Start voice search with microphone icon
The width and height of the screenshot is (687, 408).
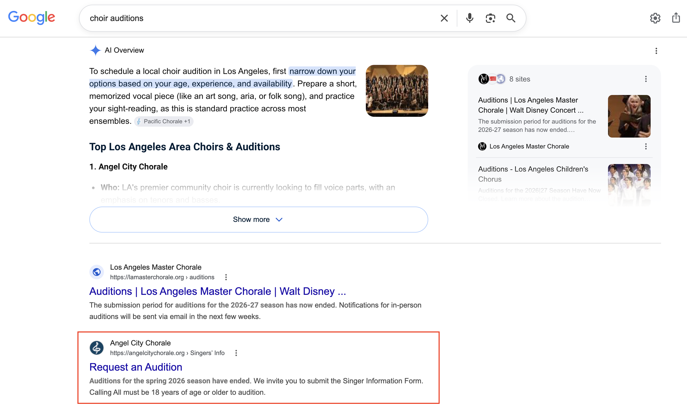[x=470, y=18]
